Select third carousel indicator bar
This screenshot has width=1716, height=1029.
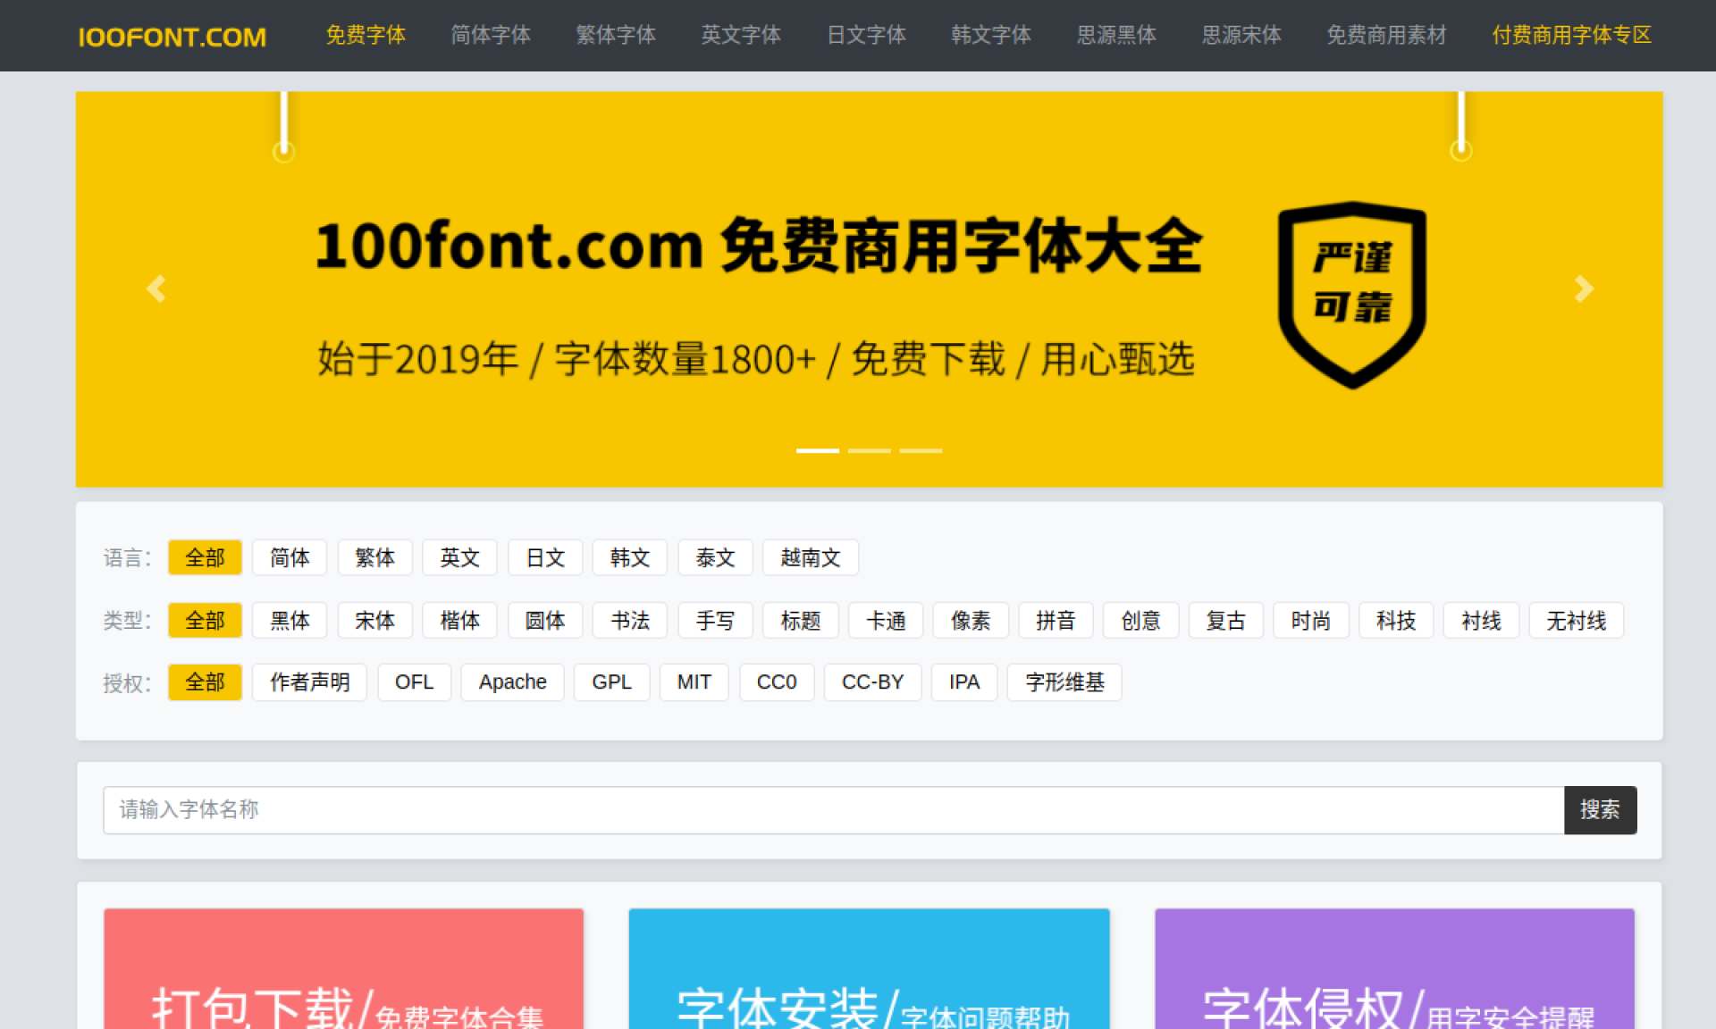(921, 450)
